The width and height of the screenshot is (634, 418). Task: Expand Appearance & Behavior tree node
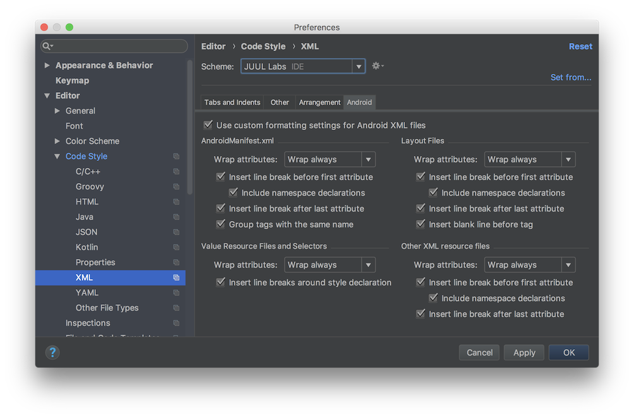pos(47,65)
